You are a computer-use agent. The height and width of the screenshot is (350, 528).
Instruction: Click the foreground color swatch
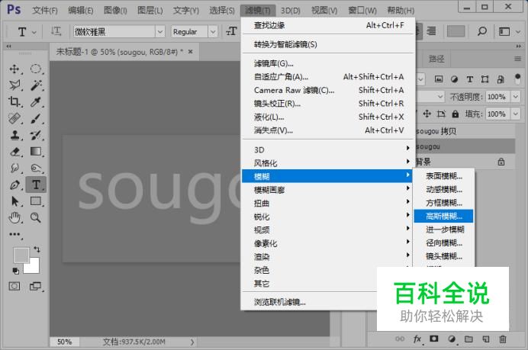pyautogui.click(x=21, y=255)
